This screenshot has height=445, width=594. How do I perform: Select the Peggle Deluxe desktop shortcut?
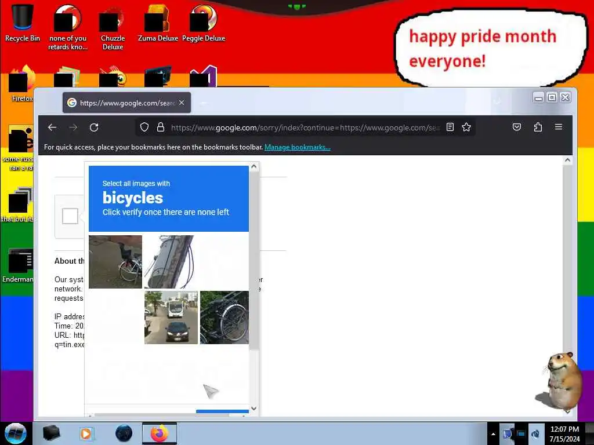tap(204, 23)
